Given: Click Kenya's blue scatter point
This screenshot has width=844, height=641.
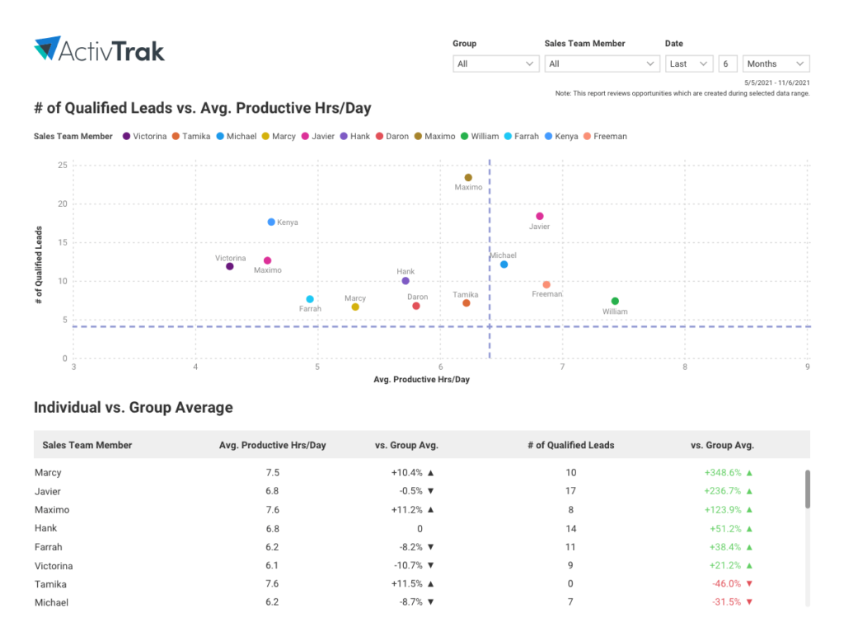Looking at the screenshot, I should click(271, 222).
